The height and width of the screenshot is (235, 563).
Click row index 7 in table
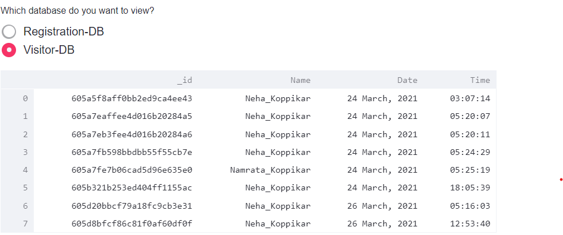25,223
